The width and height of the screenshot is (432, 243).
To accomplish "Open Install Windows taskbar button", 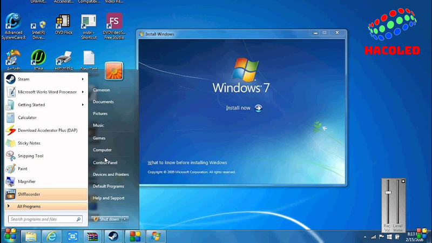I will click(156, 237).
